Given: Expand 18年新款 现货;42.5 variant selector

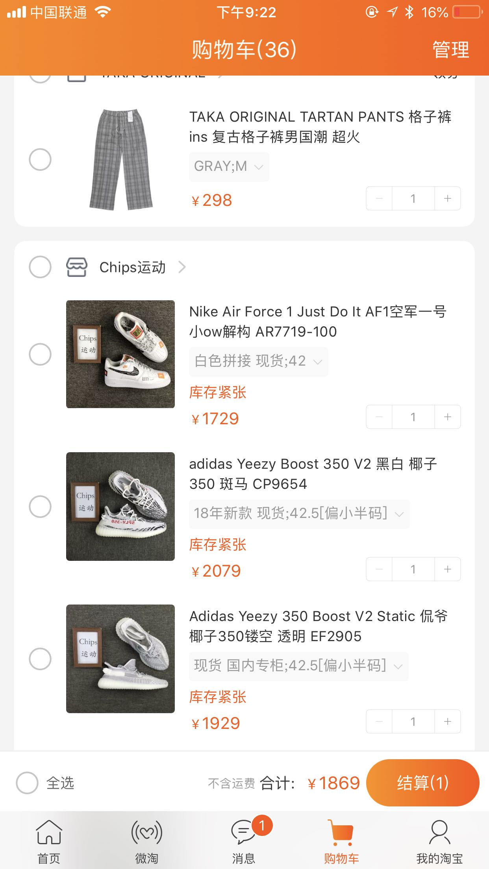Looking at the screenshot, I should point(299,514).
